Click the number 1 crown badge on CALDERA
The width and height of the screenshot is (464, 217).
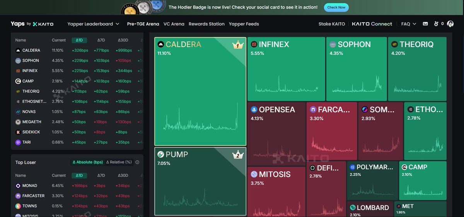(238, 45)
